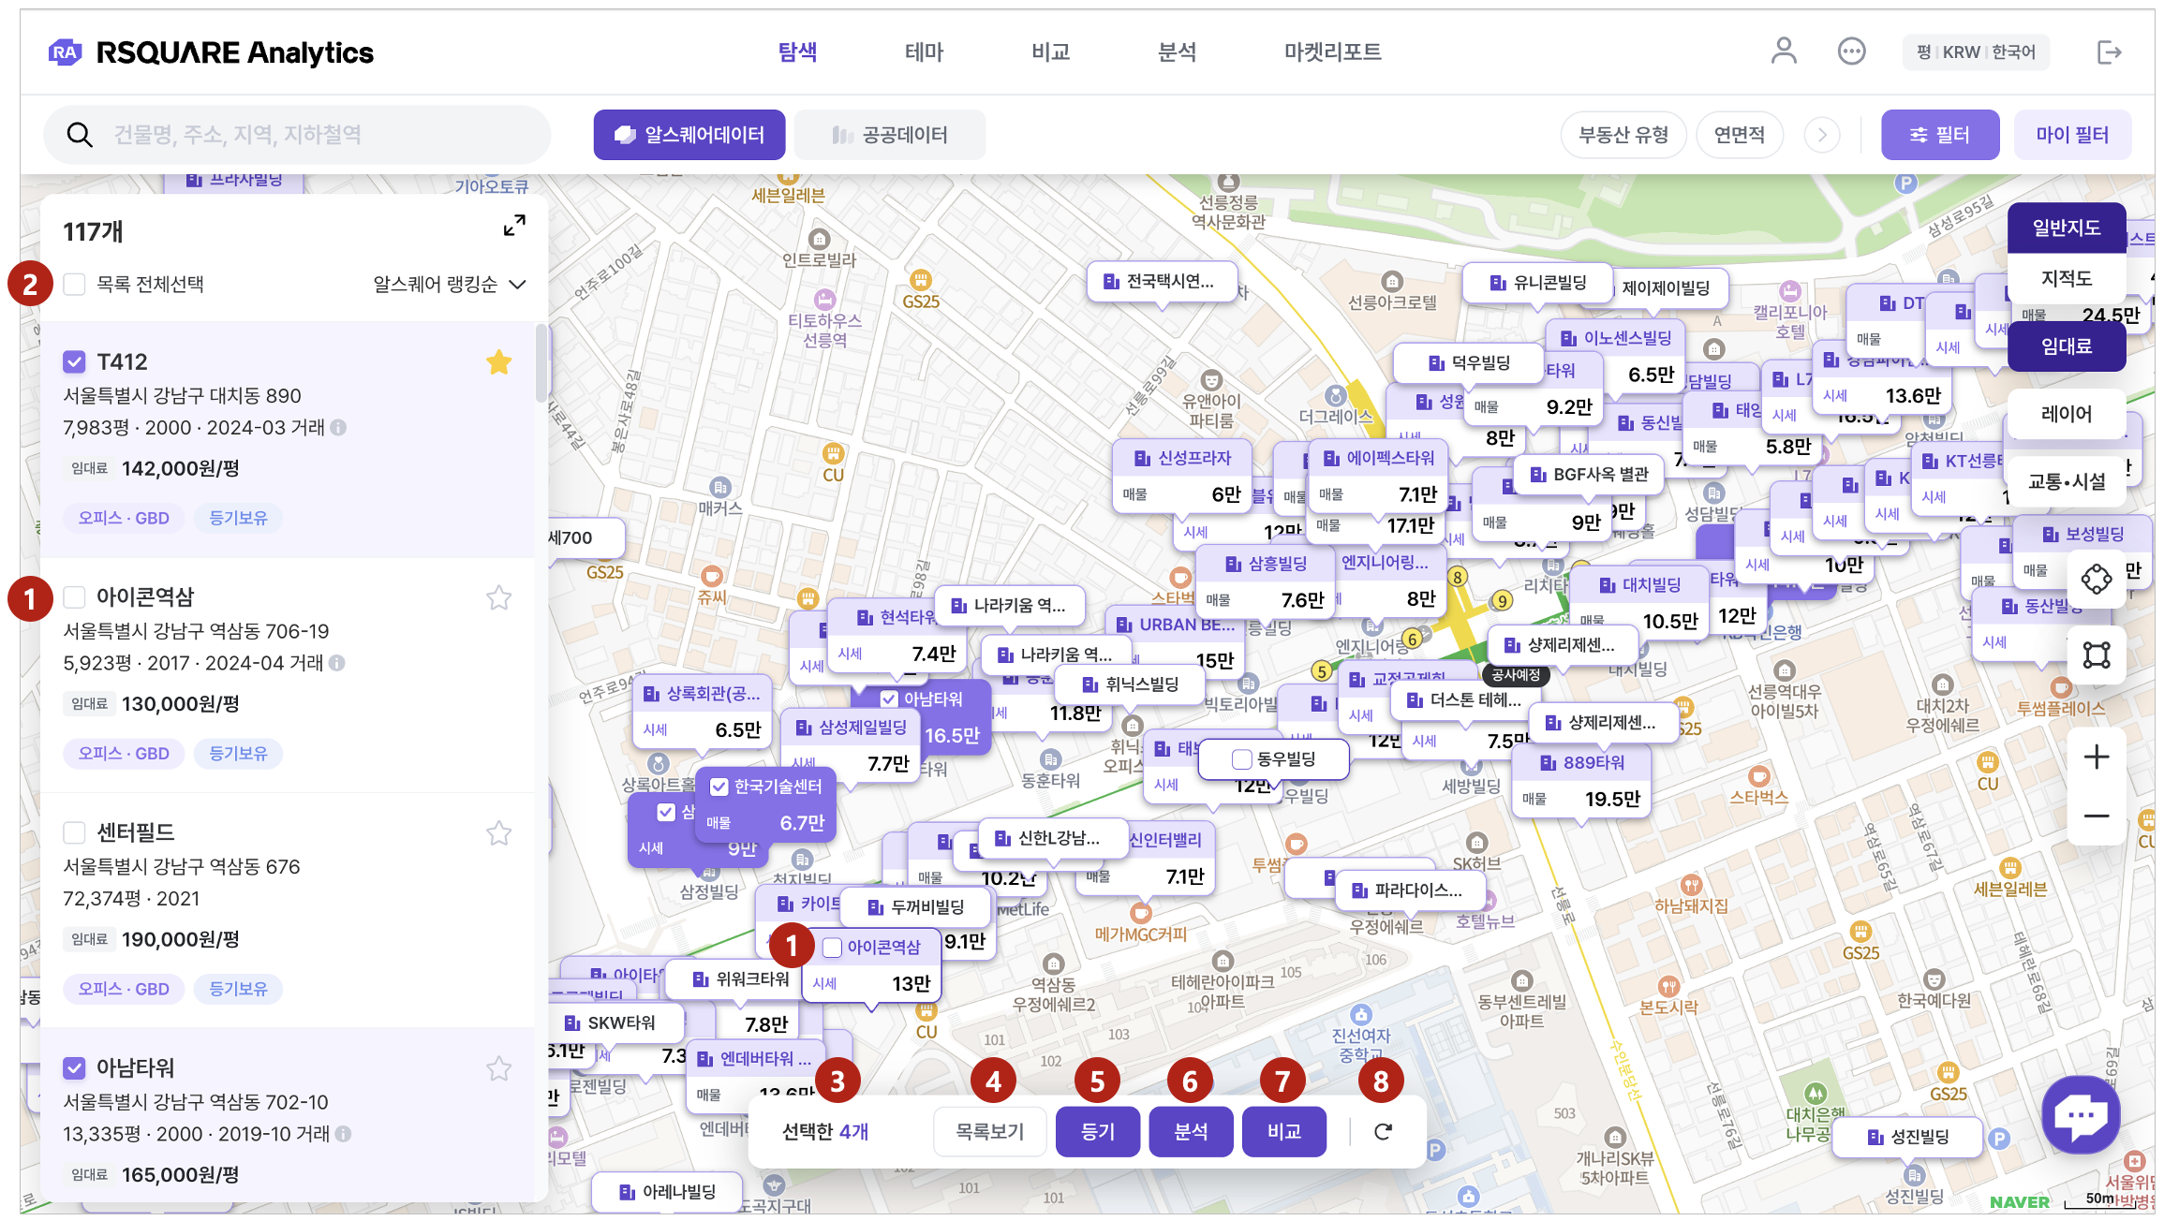Zoom in the map with plus

[2096, 757]
